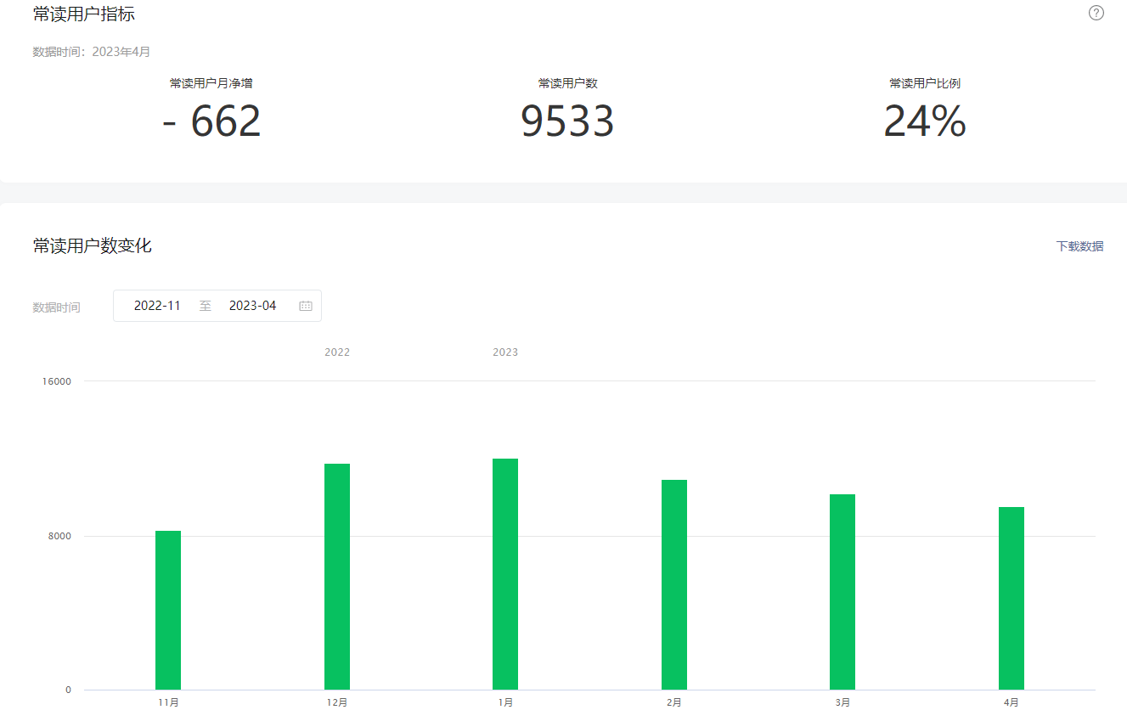Click the 16000 y-axis label
The width and height of the screenshot is (1127, 727).
(x=57, y=381)
